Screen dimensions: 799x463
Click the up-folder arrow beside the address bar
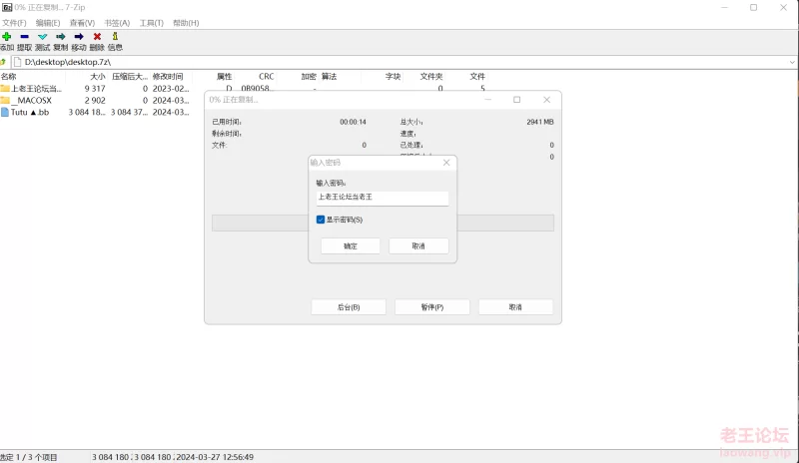[x=3, y=62]
